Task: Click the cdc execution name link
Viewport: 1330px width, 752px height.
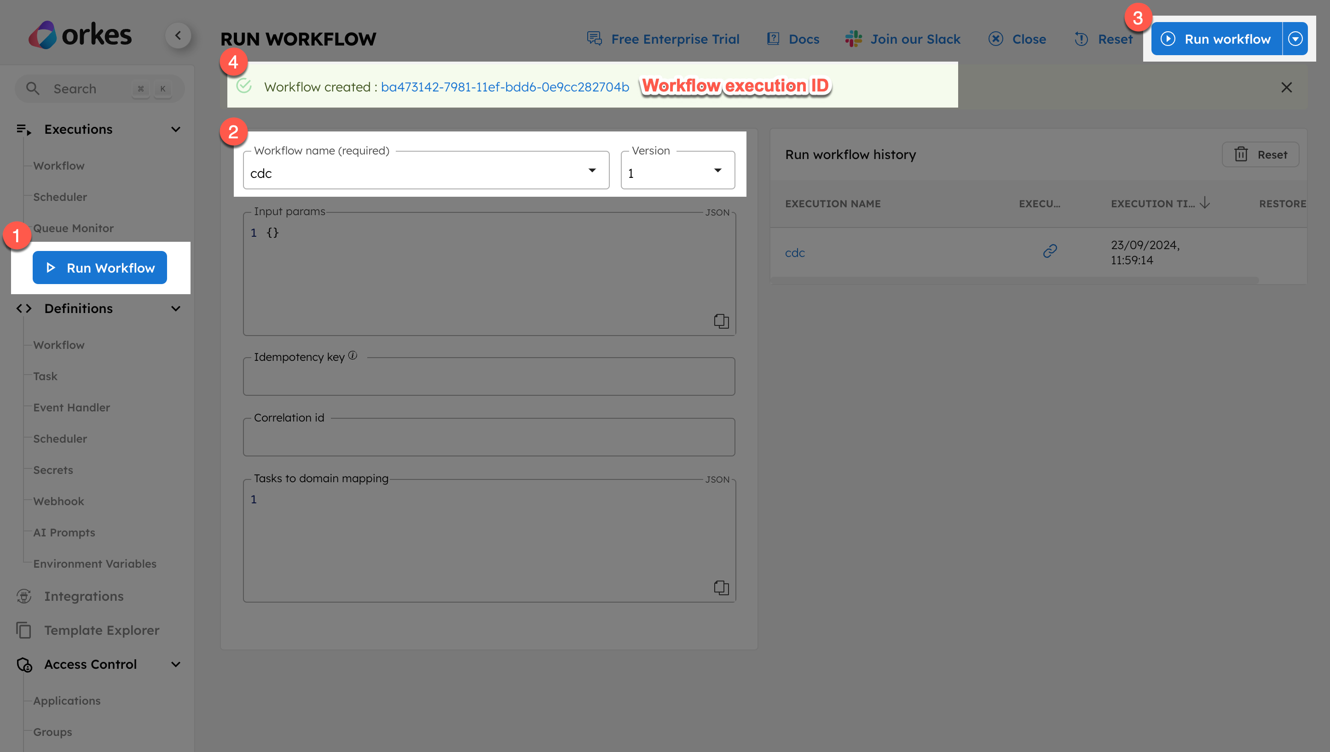Action: (795, 252)
